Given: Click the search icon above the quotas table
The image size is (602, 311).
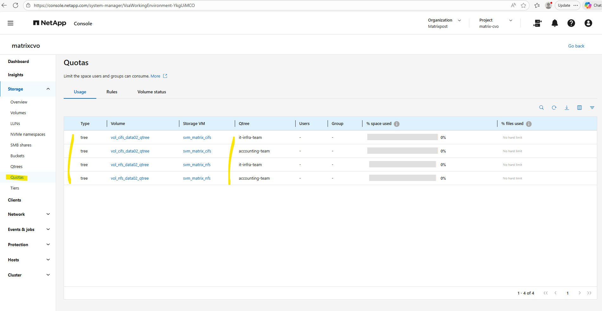Looking at the screenshot, I should point(541,108).
